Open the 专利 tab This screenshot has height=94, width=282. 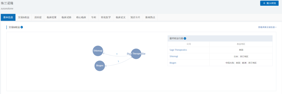[93, 17]
